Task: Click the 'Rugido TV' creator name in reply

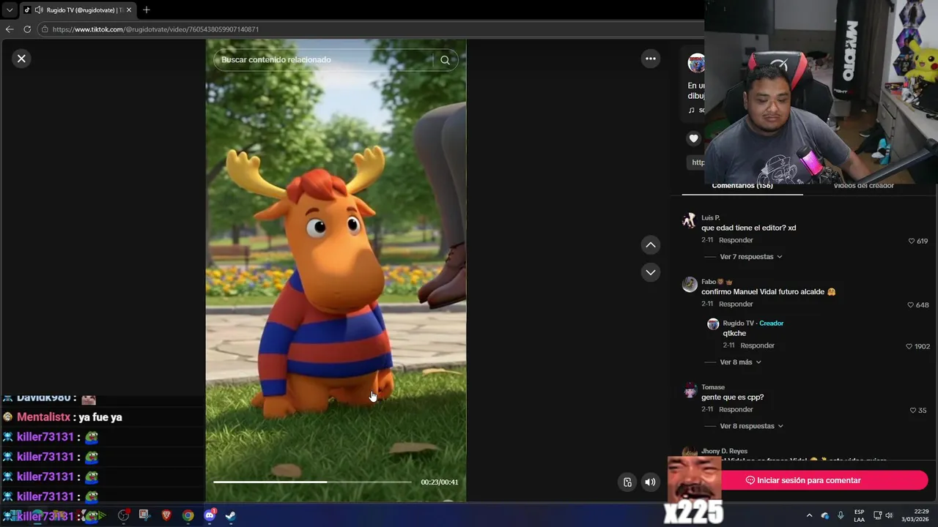Action: click(x=738, y=323)
